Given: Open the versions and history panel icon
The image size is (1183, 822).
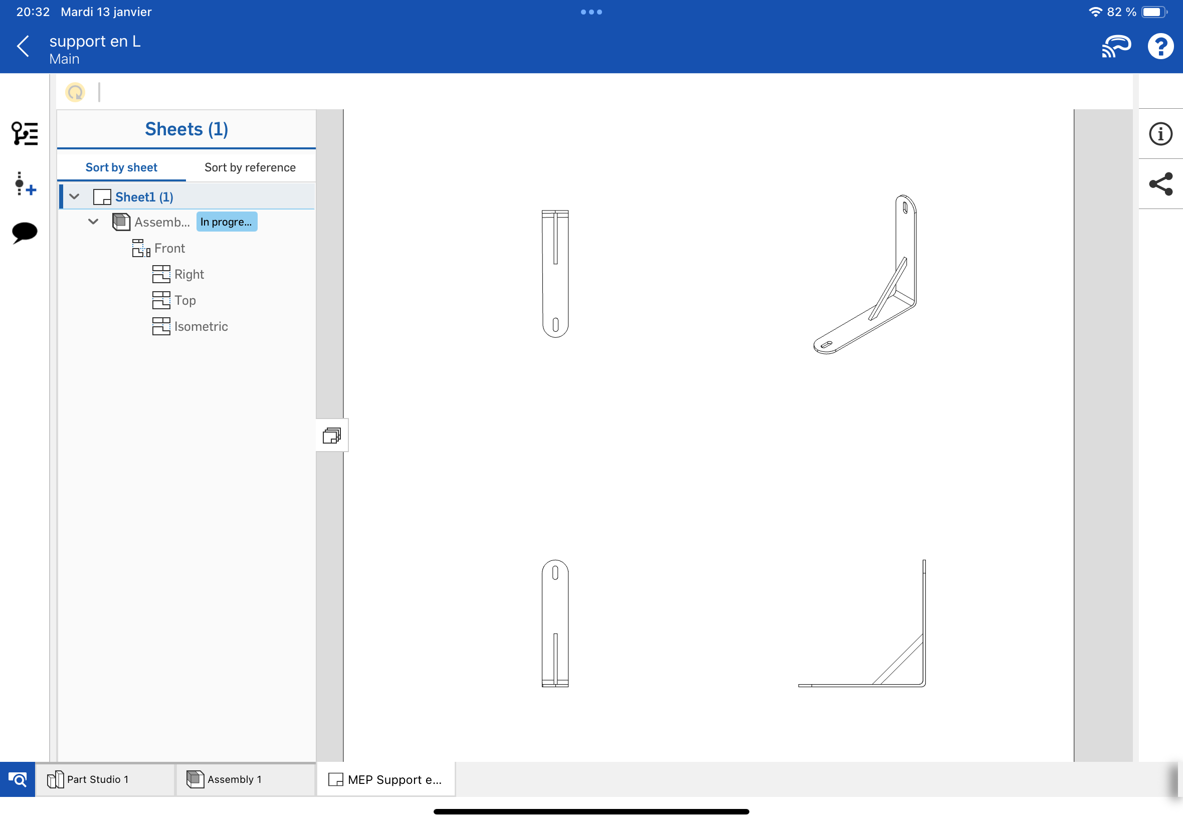Looking at the screenshot, I should coord(24,133).
